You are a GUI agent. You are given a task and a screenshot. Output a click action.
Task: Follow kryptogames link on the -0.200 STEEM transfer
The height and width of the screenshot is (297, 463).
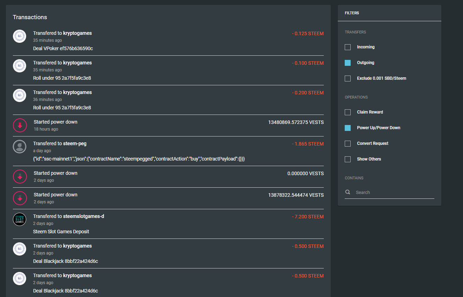pyautogui.click(x=77, y=92)
